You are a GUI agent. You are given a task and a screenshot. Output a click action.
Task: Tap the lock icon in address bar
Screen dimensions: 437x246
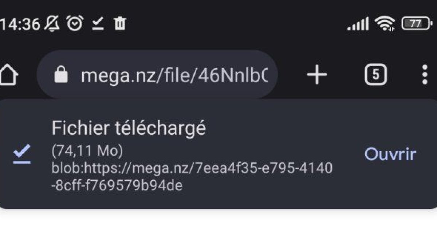(x=61, y=74)
